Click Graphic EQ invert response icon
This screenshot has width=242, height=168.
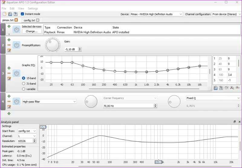click(227, 88)
